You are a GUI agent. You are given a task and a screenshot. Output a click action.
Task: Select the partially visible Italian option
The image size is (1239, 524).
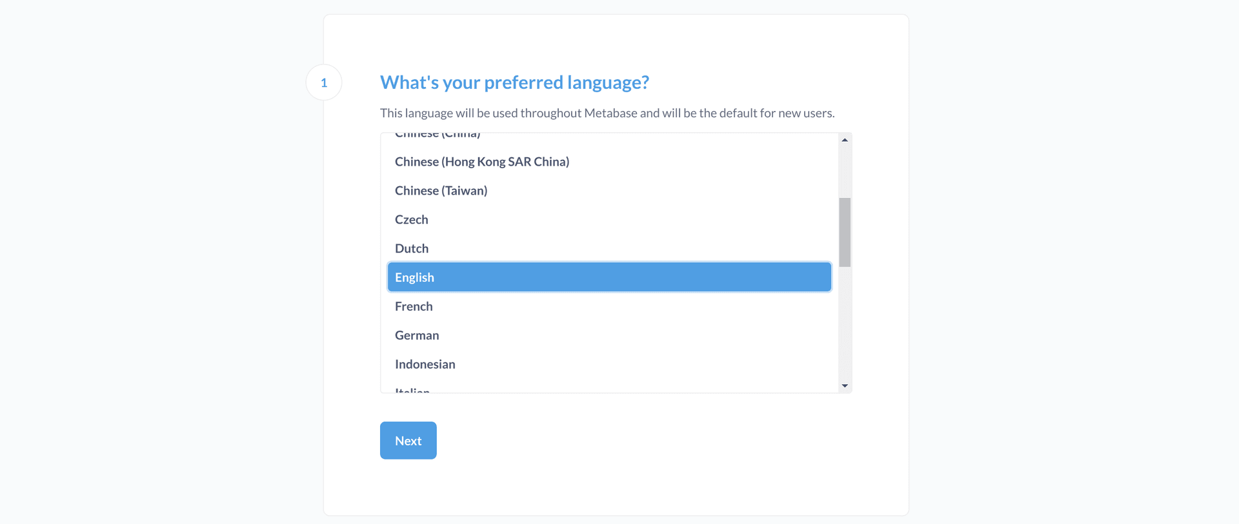point(412,390)
